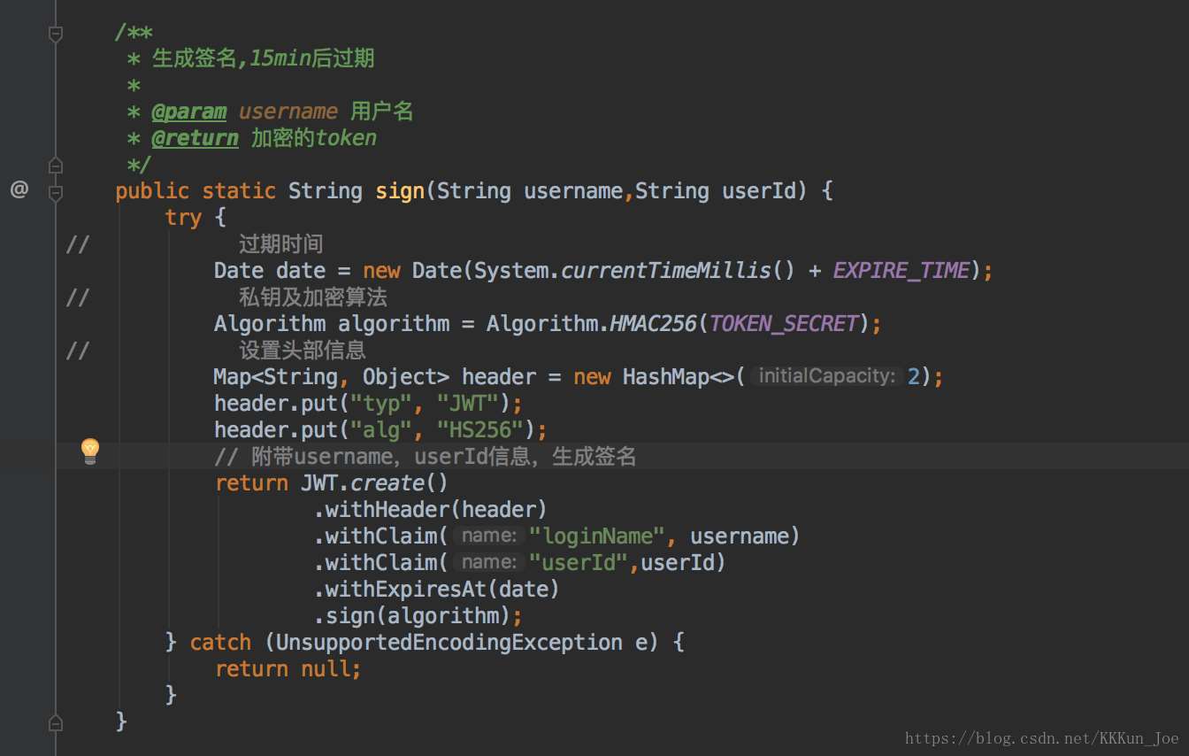Click UnsupportedEncodingException in the catch clause
The image size is (1189, 756).
[x=449, y=642]
